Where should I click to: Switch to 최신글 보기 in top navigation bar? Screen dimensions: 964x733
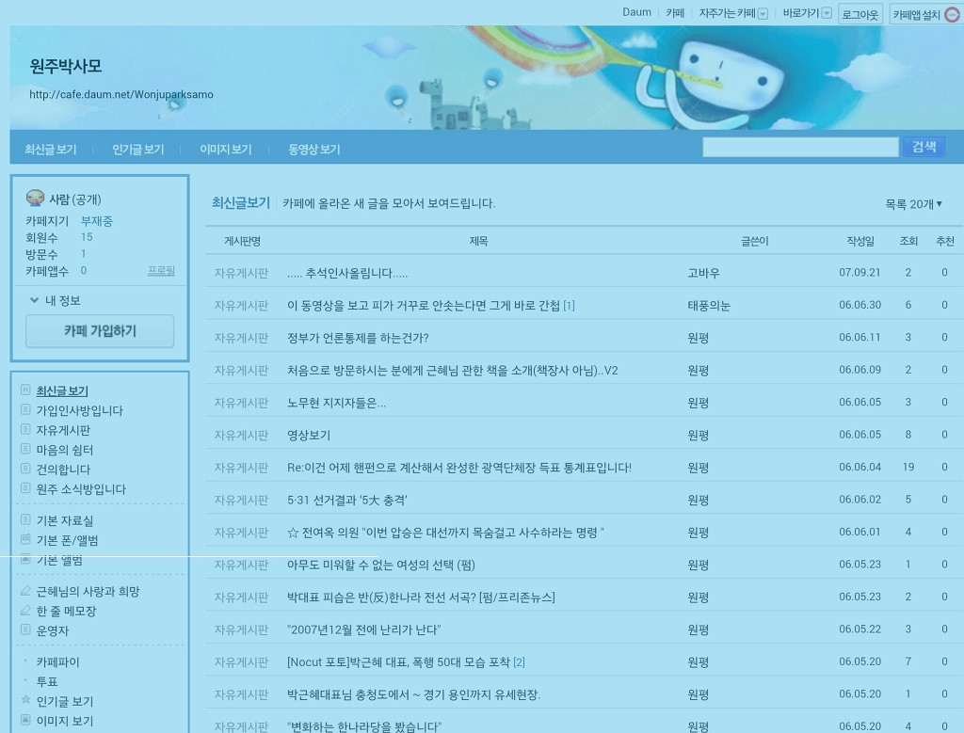(51, 150)
